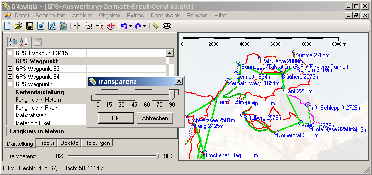The image size is (372, 175).
Task: Click the property list scrollbar up arrow
Action: pos(169,53)
